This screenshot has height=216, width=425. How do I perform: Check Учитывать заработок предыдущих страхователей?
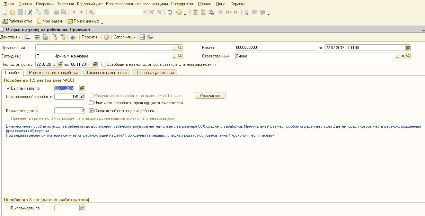coord(91,103)
